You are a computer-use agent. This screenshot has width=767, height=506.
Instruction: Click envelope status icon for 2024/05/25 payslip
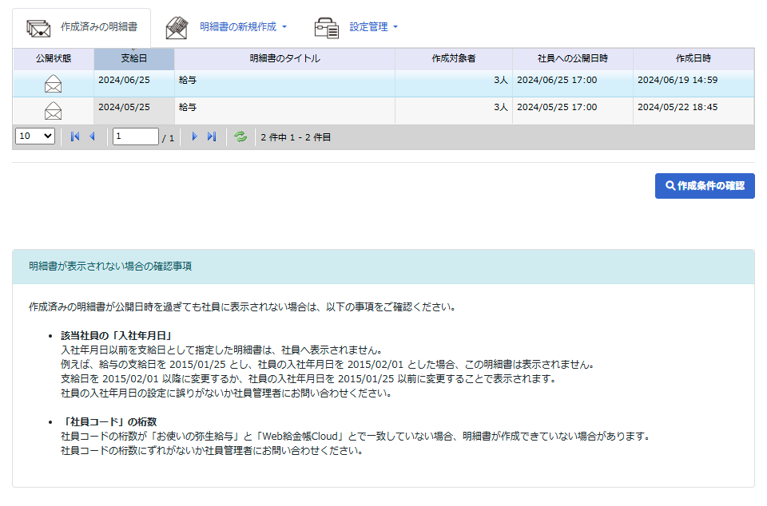(53, 111)
